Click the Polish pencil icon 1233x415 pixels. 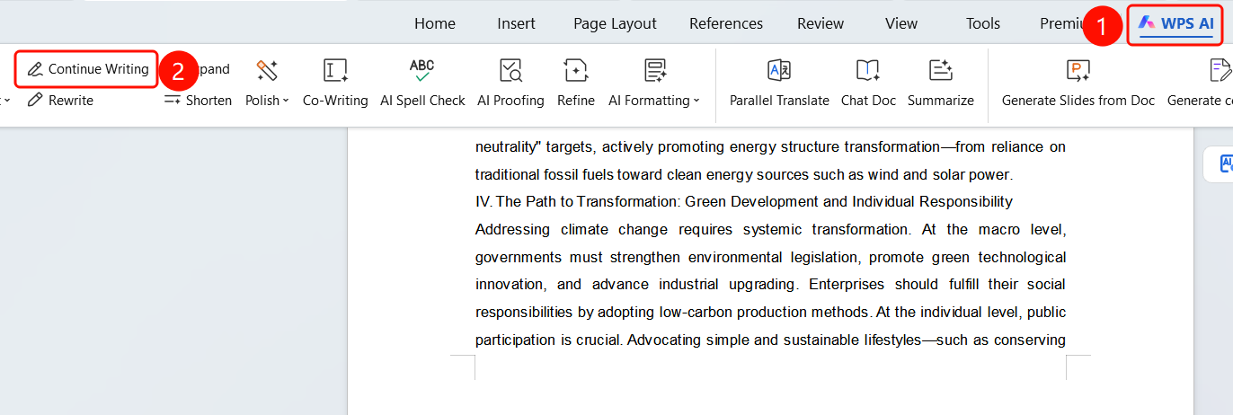pyautogui.click(x=267, y=70)
